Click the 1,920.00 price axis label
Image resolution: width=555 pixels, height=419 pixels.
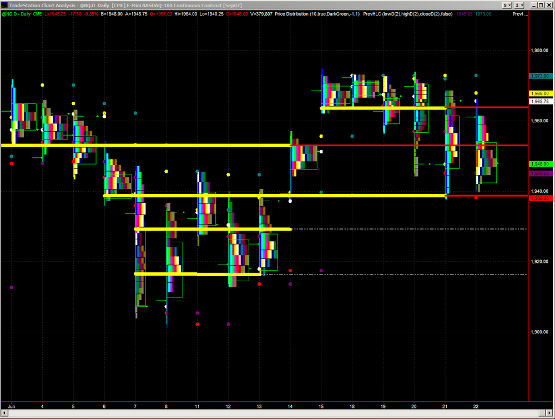tap(540, 262)
